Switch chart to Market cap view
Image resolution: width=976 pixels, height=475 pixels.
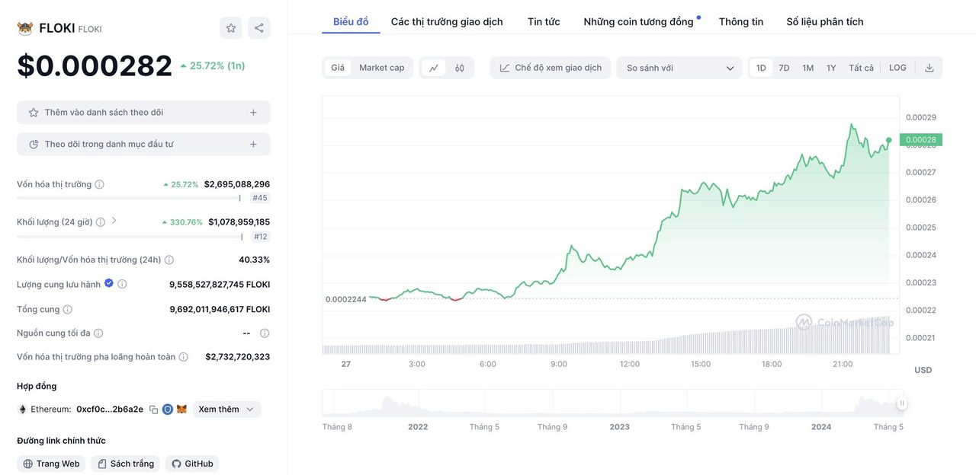[x=382, y=68]
